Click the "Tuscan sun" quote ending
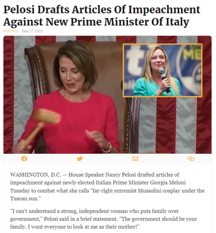 point(26,199)
